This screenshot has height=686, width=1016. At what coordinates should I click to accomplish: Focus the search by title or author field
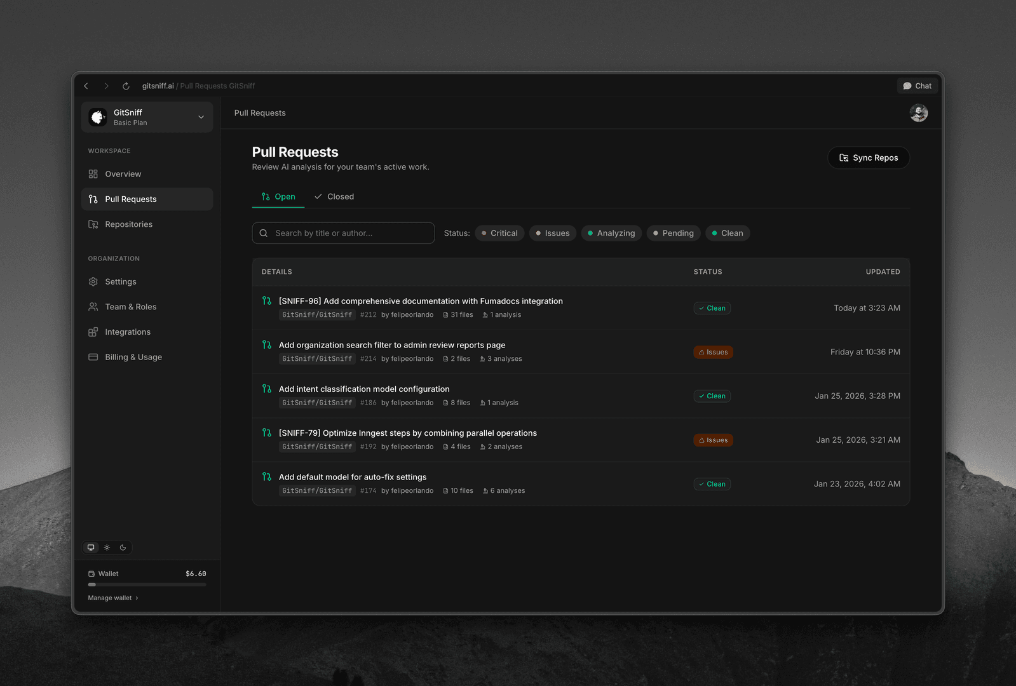[343, 233]
